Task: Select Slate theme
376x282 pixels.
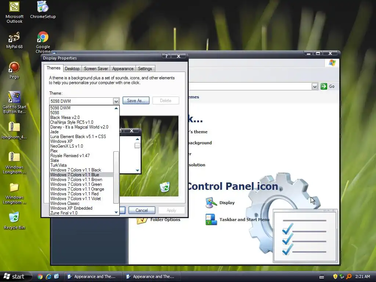Action: [x=82, y=160]
